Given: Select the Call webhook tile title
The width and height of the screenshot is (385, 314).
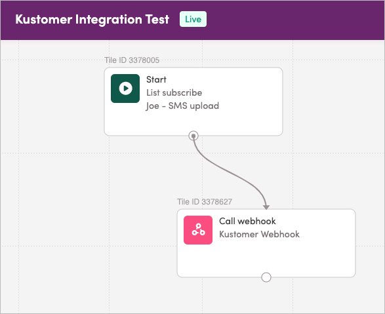Looking at the screenshot, I should [247, 221].
